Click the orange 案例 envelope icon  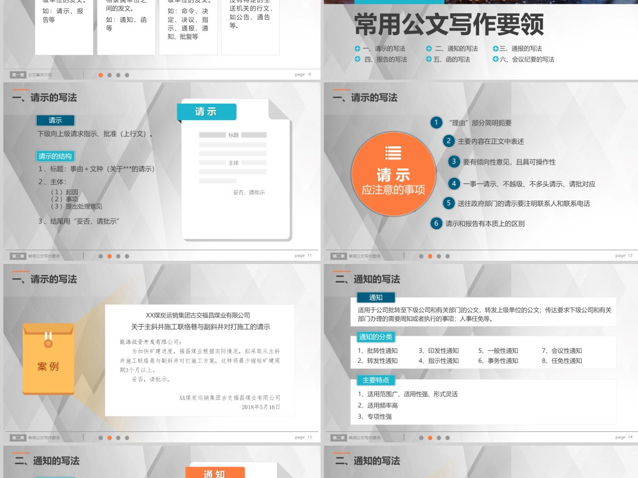48,358
